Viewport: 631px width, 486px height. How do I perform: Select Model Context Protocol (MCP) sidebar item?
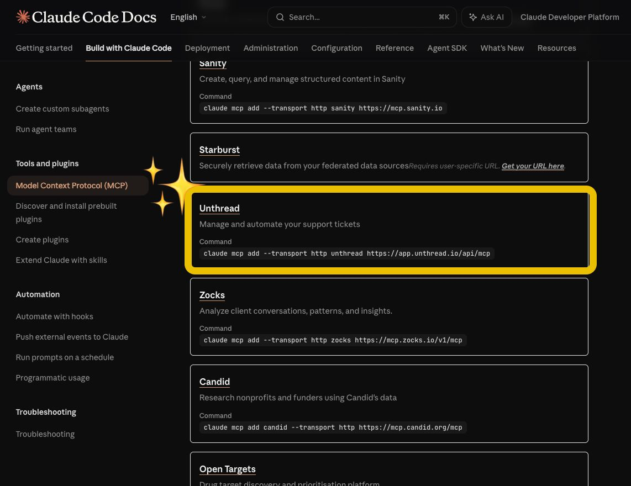pyautogui.click(x=72, y=186)
